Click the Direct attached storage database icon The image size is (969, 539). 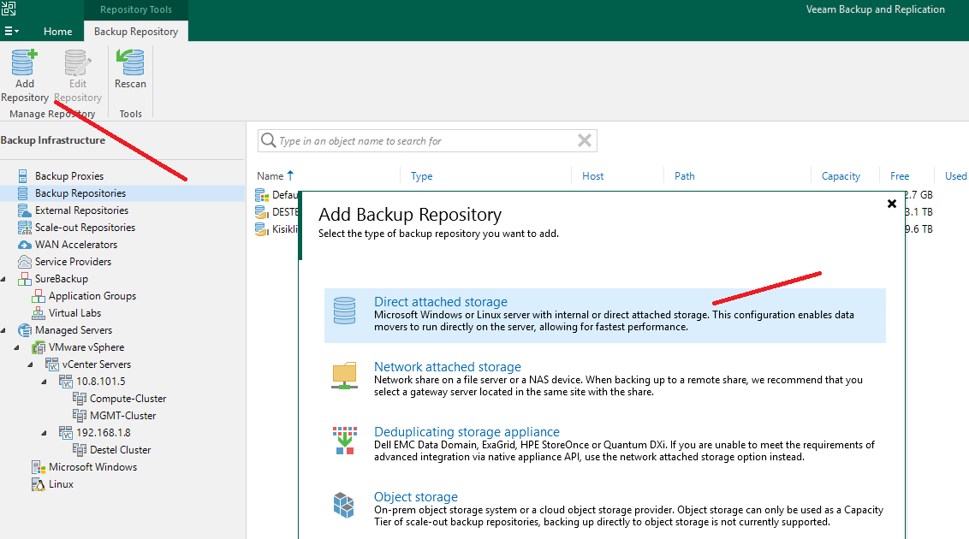point(344,311)
